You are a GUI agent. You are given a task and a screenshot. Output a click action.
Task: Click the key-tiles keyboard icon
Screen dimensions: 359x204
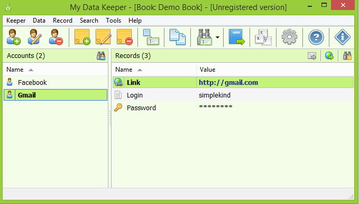tap(263, 37)
